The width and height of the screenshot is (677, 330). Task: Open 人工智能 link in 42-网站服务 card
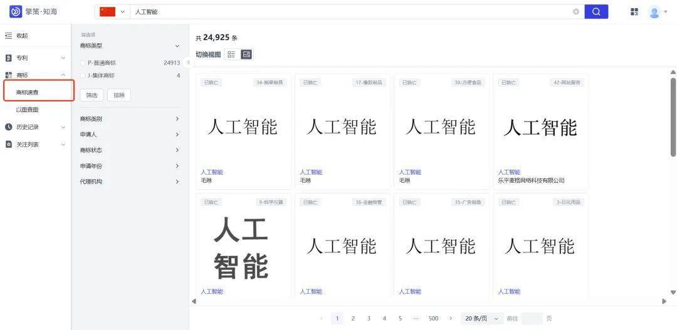(510, 172)
